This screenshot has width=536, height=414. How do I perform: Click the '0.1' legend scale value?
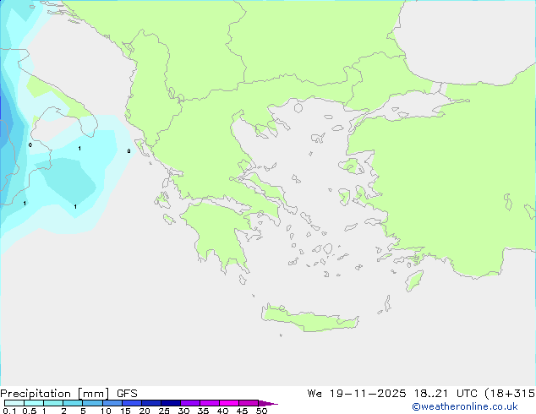pos(9,411)
